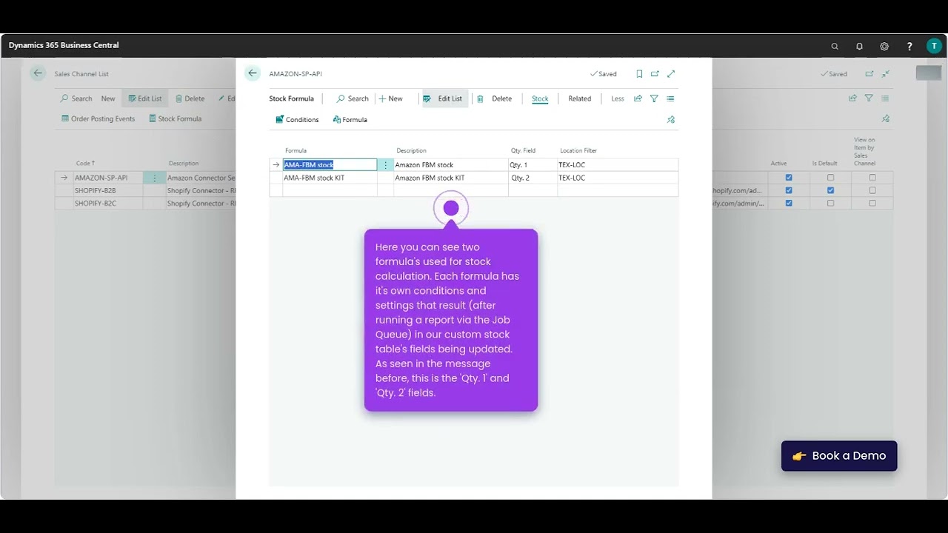Click Search in the Stock Formula toolbar

coord(353,98)
